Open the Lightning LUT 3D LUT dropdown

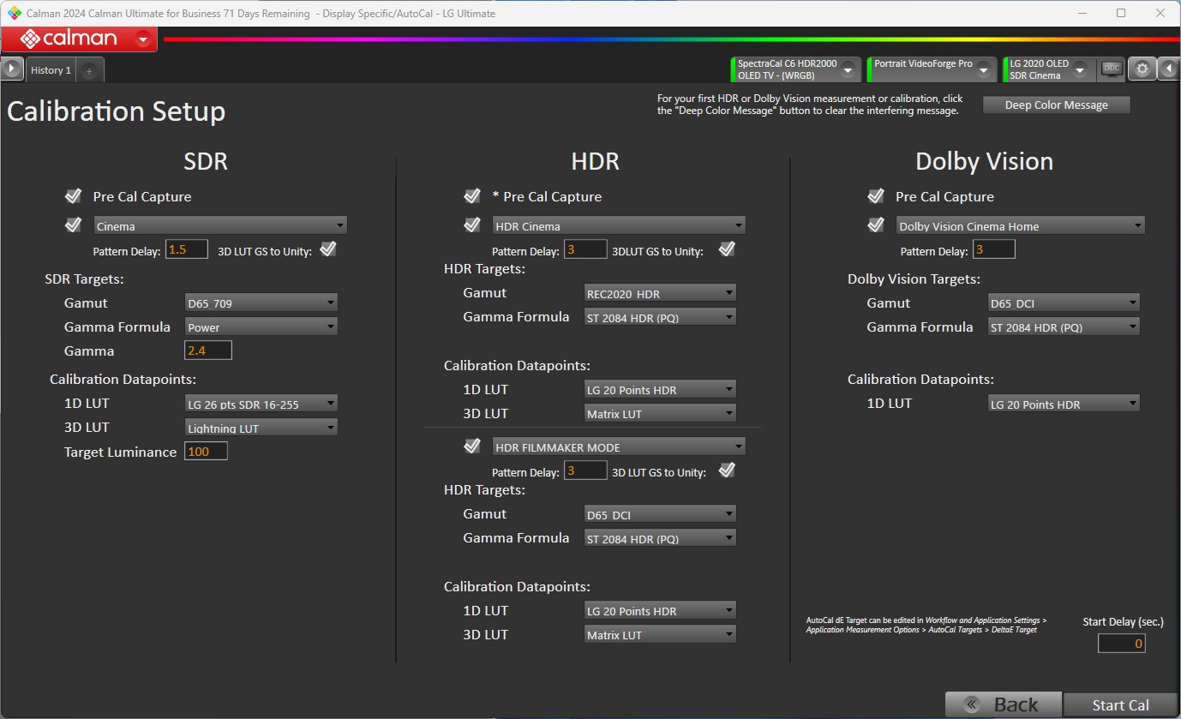(261, 427)
